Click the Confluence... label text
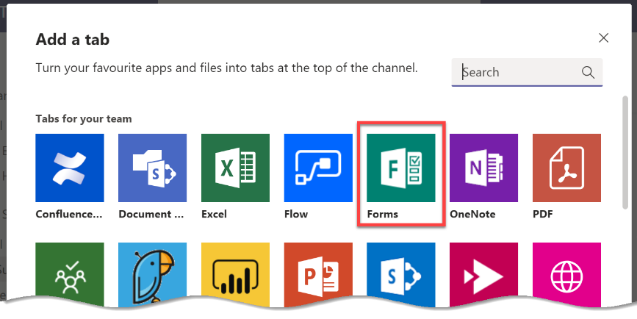 coord(69,214)
